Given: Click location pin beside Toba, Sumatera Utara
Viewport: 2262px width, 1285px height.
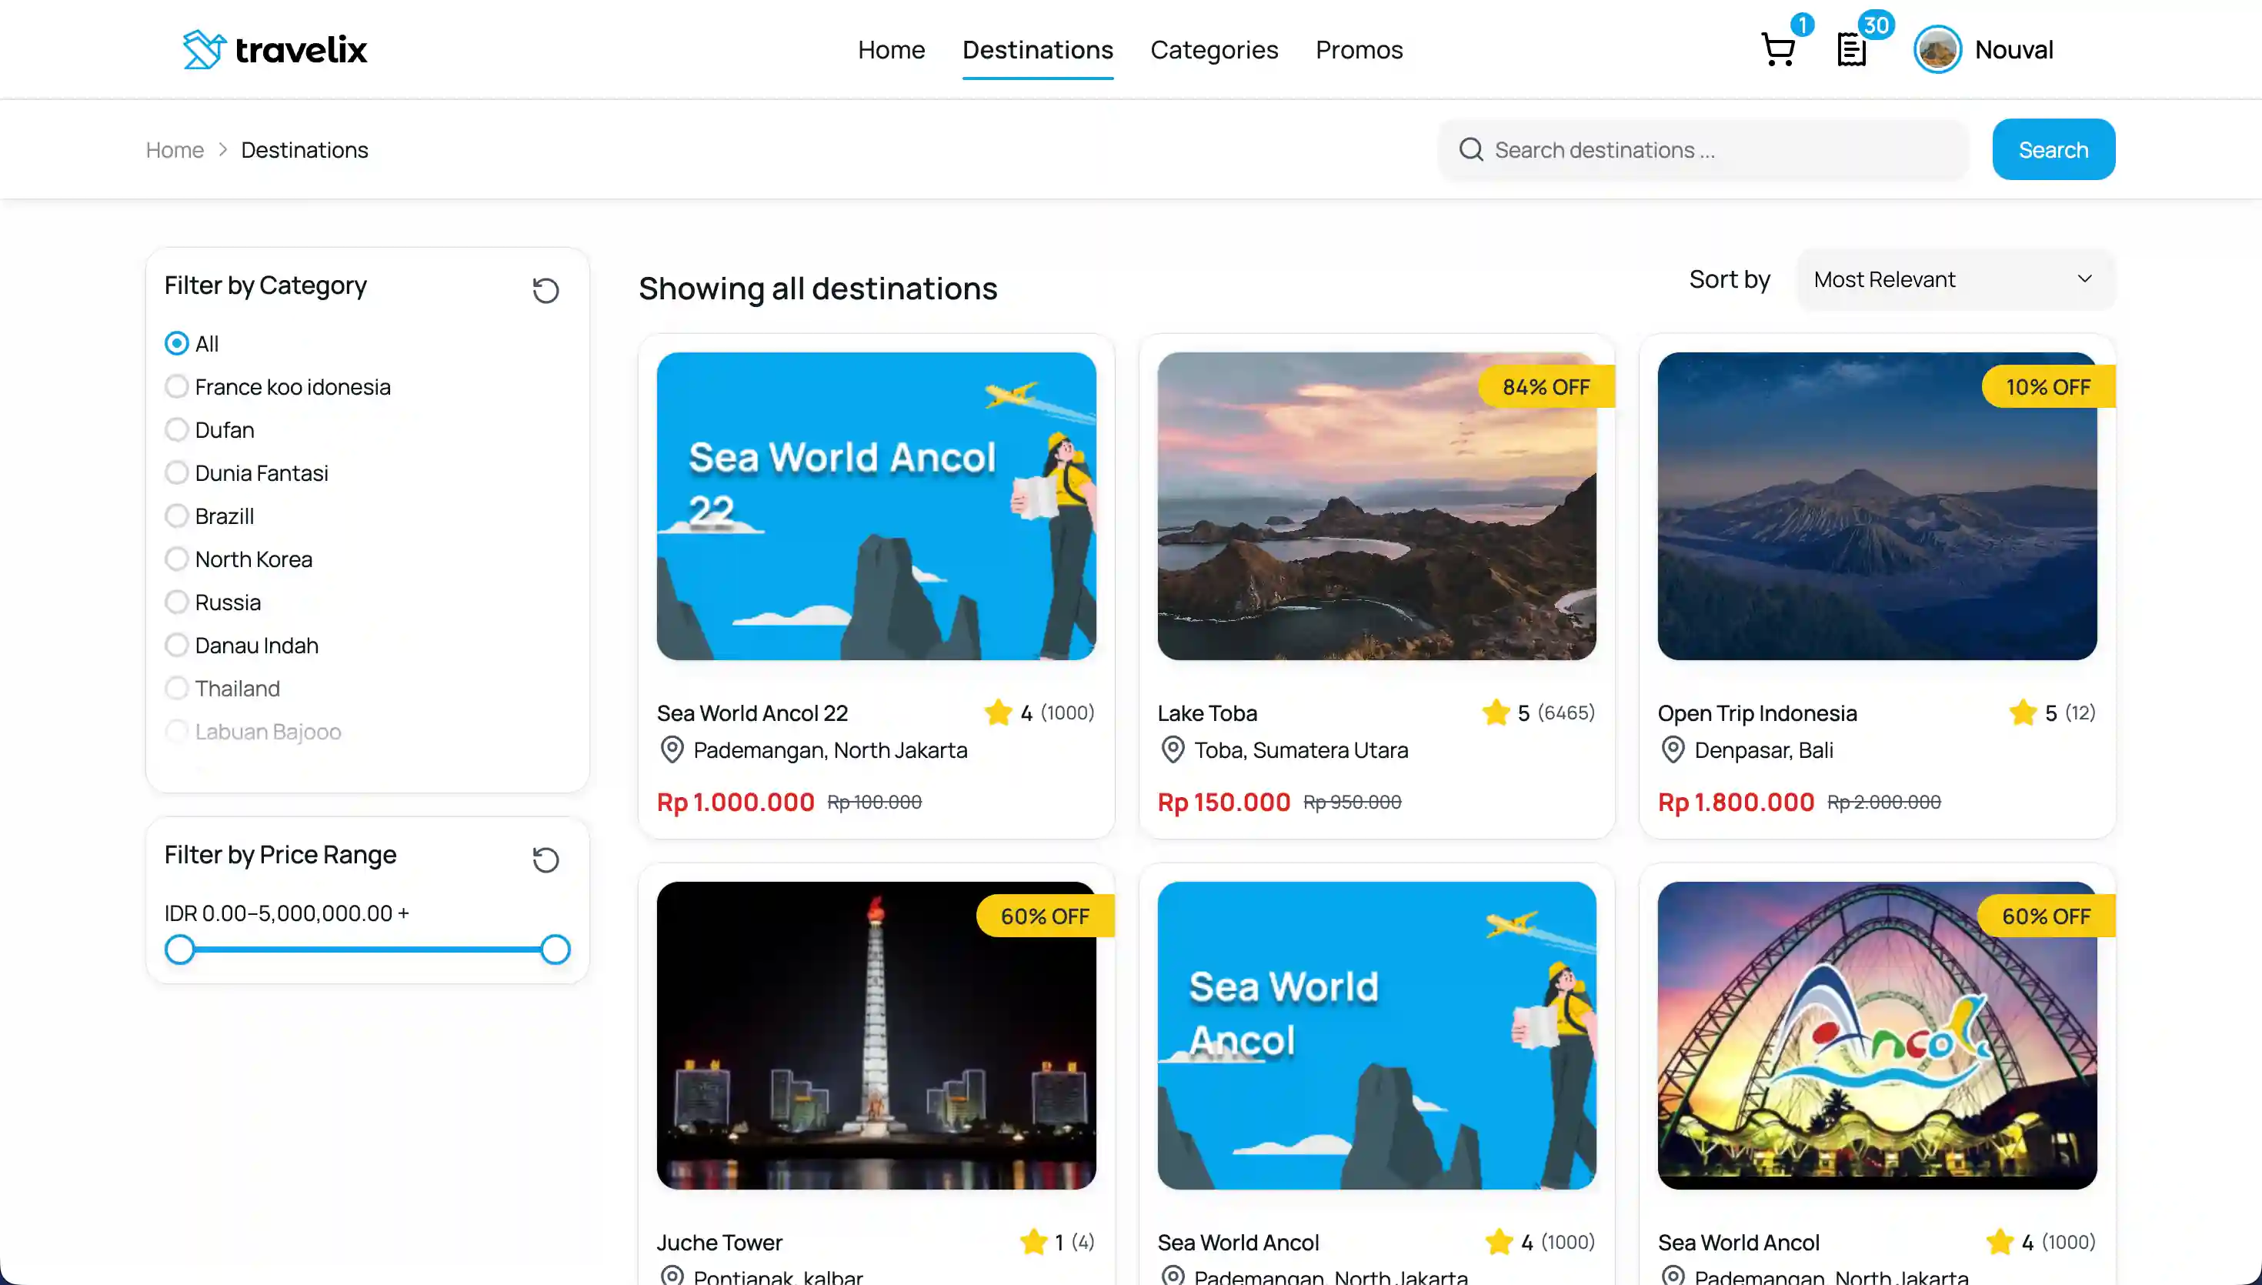Looking at the screenshot, I should tap(1173, 750).
